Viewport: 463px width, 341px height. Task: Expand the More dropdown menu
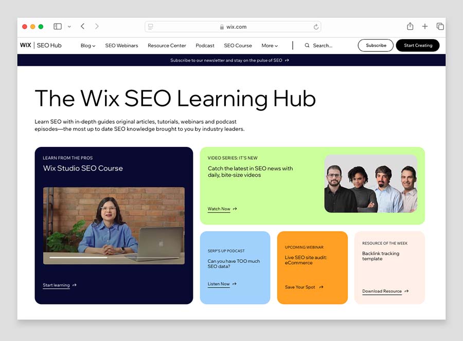[x=270, y=46]
